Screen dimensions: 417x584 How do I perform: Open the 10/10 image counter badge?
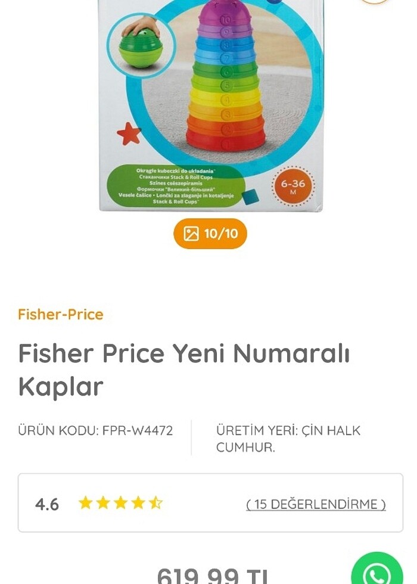coord(210,234)
